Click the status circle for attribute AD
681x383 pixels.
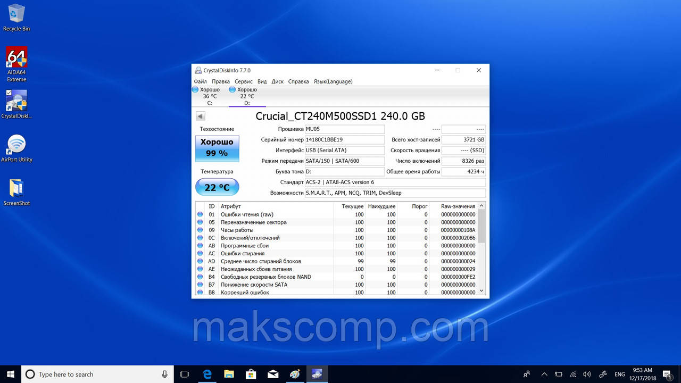click(200, 261)
